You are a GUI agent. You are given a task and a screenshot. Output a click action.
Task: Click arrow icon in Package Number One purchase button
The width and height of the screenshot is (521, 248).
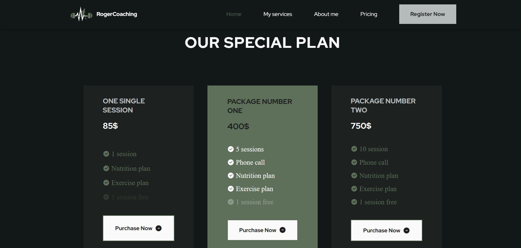(x=283, y=230)
